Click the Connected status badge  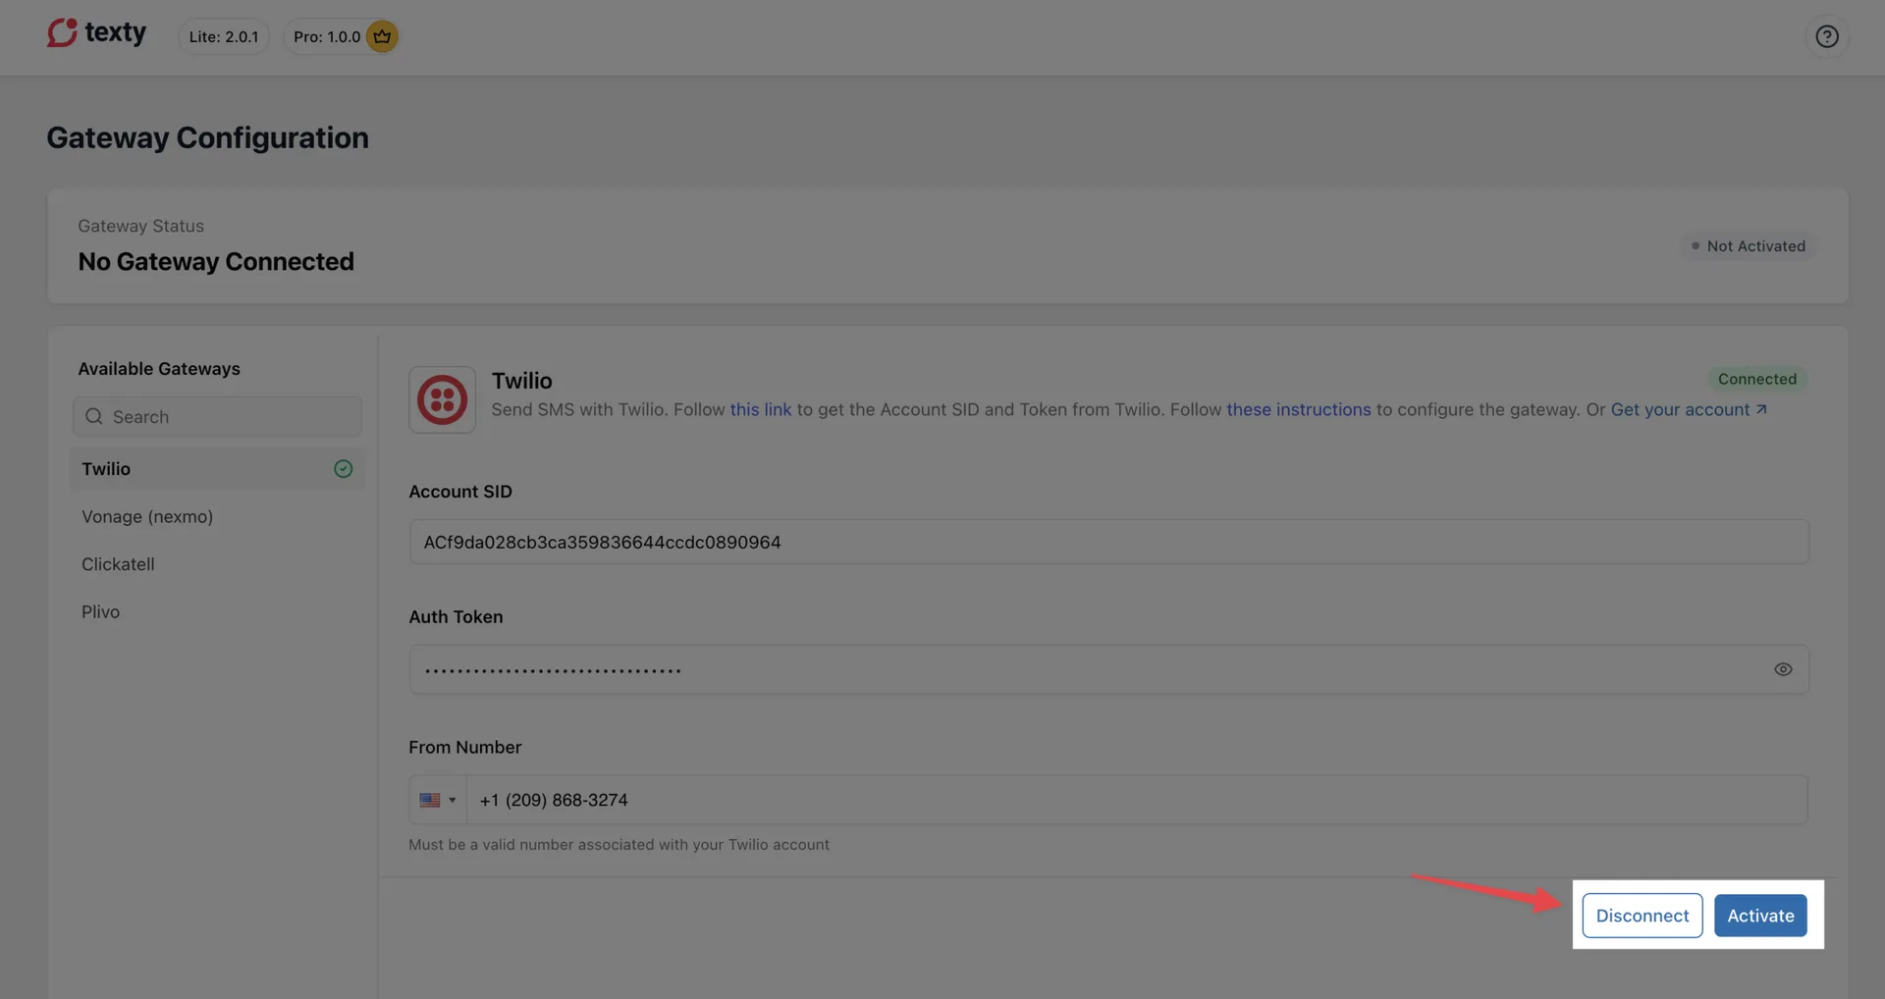click(1756, 379)
